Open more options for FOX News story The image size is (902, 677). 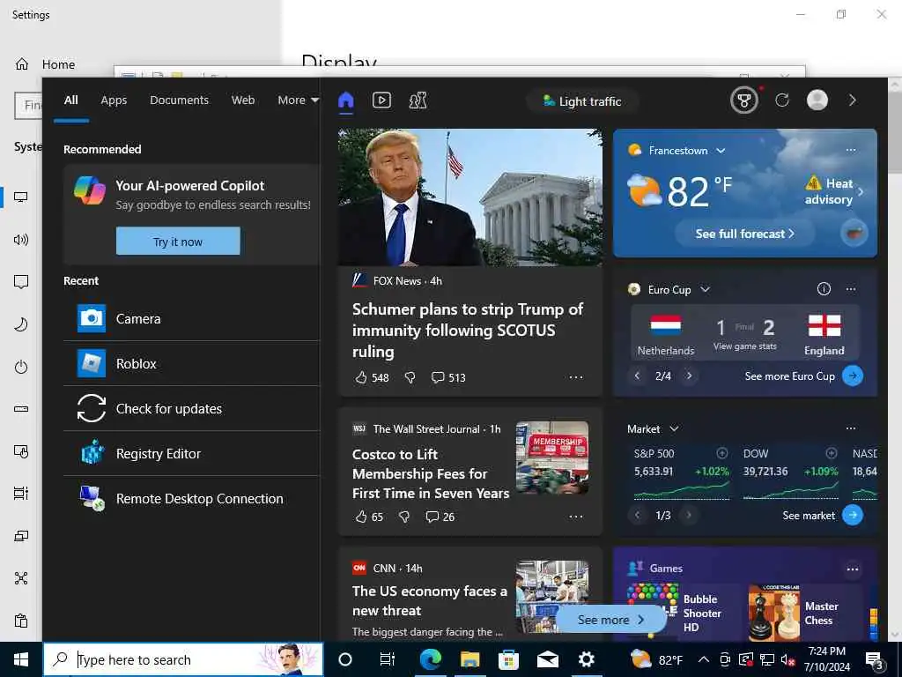click(x=576, y=377)
